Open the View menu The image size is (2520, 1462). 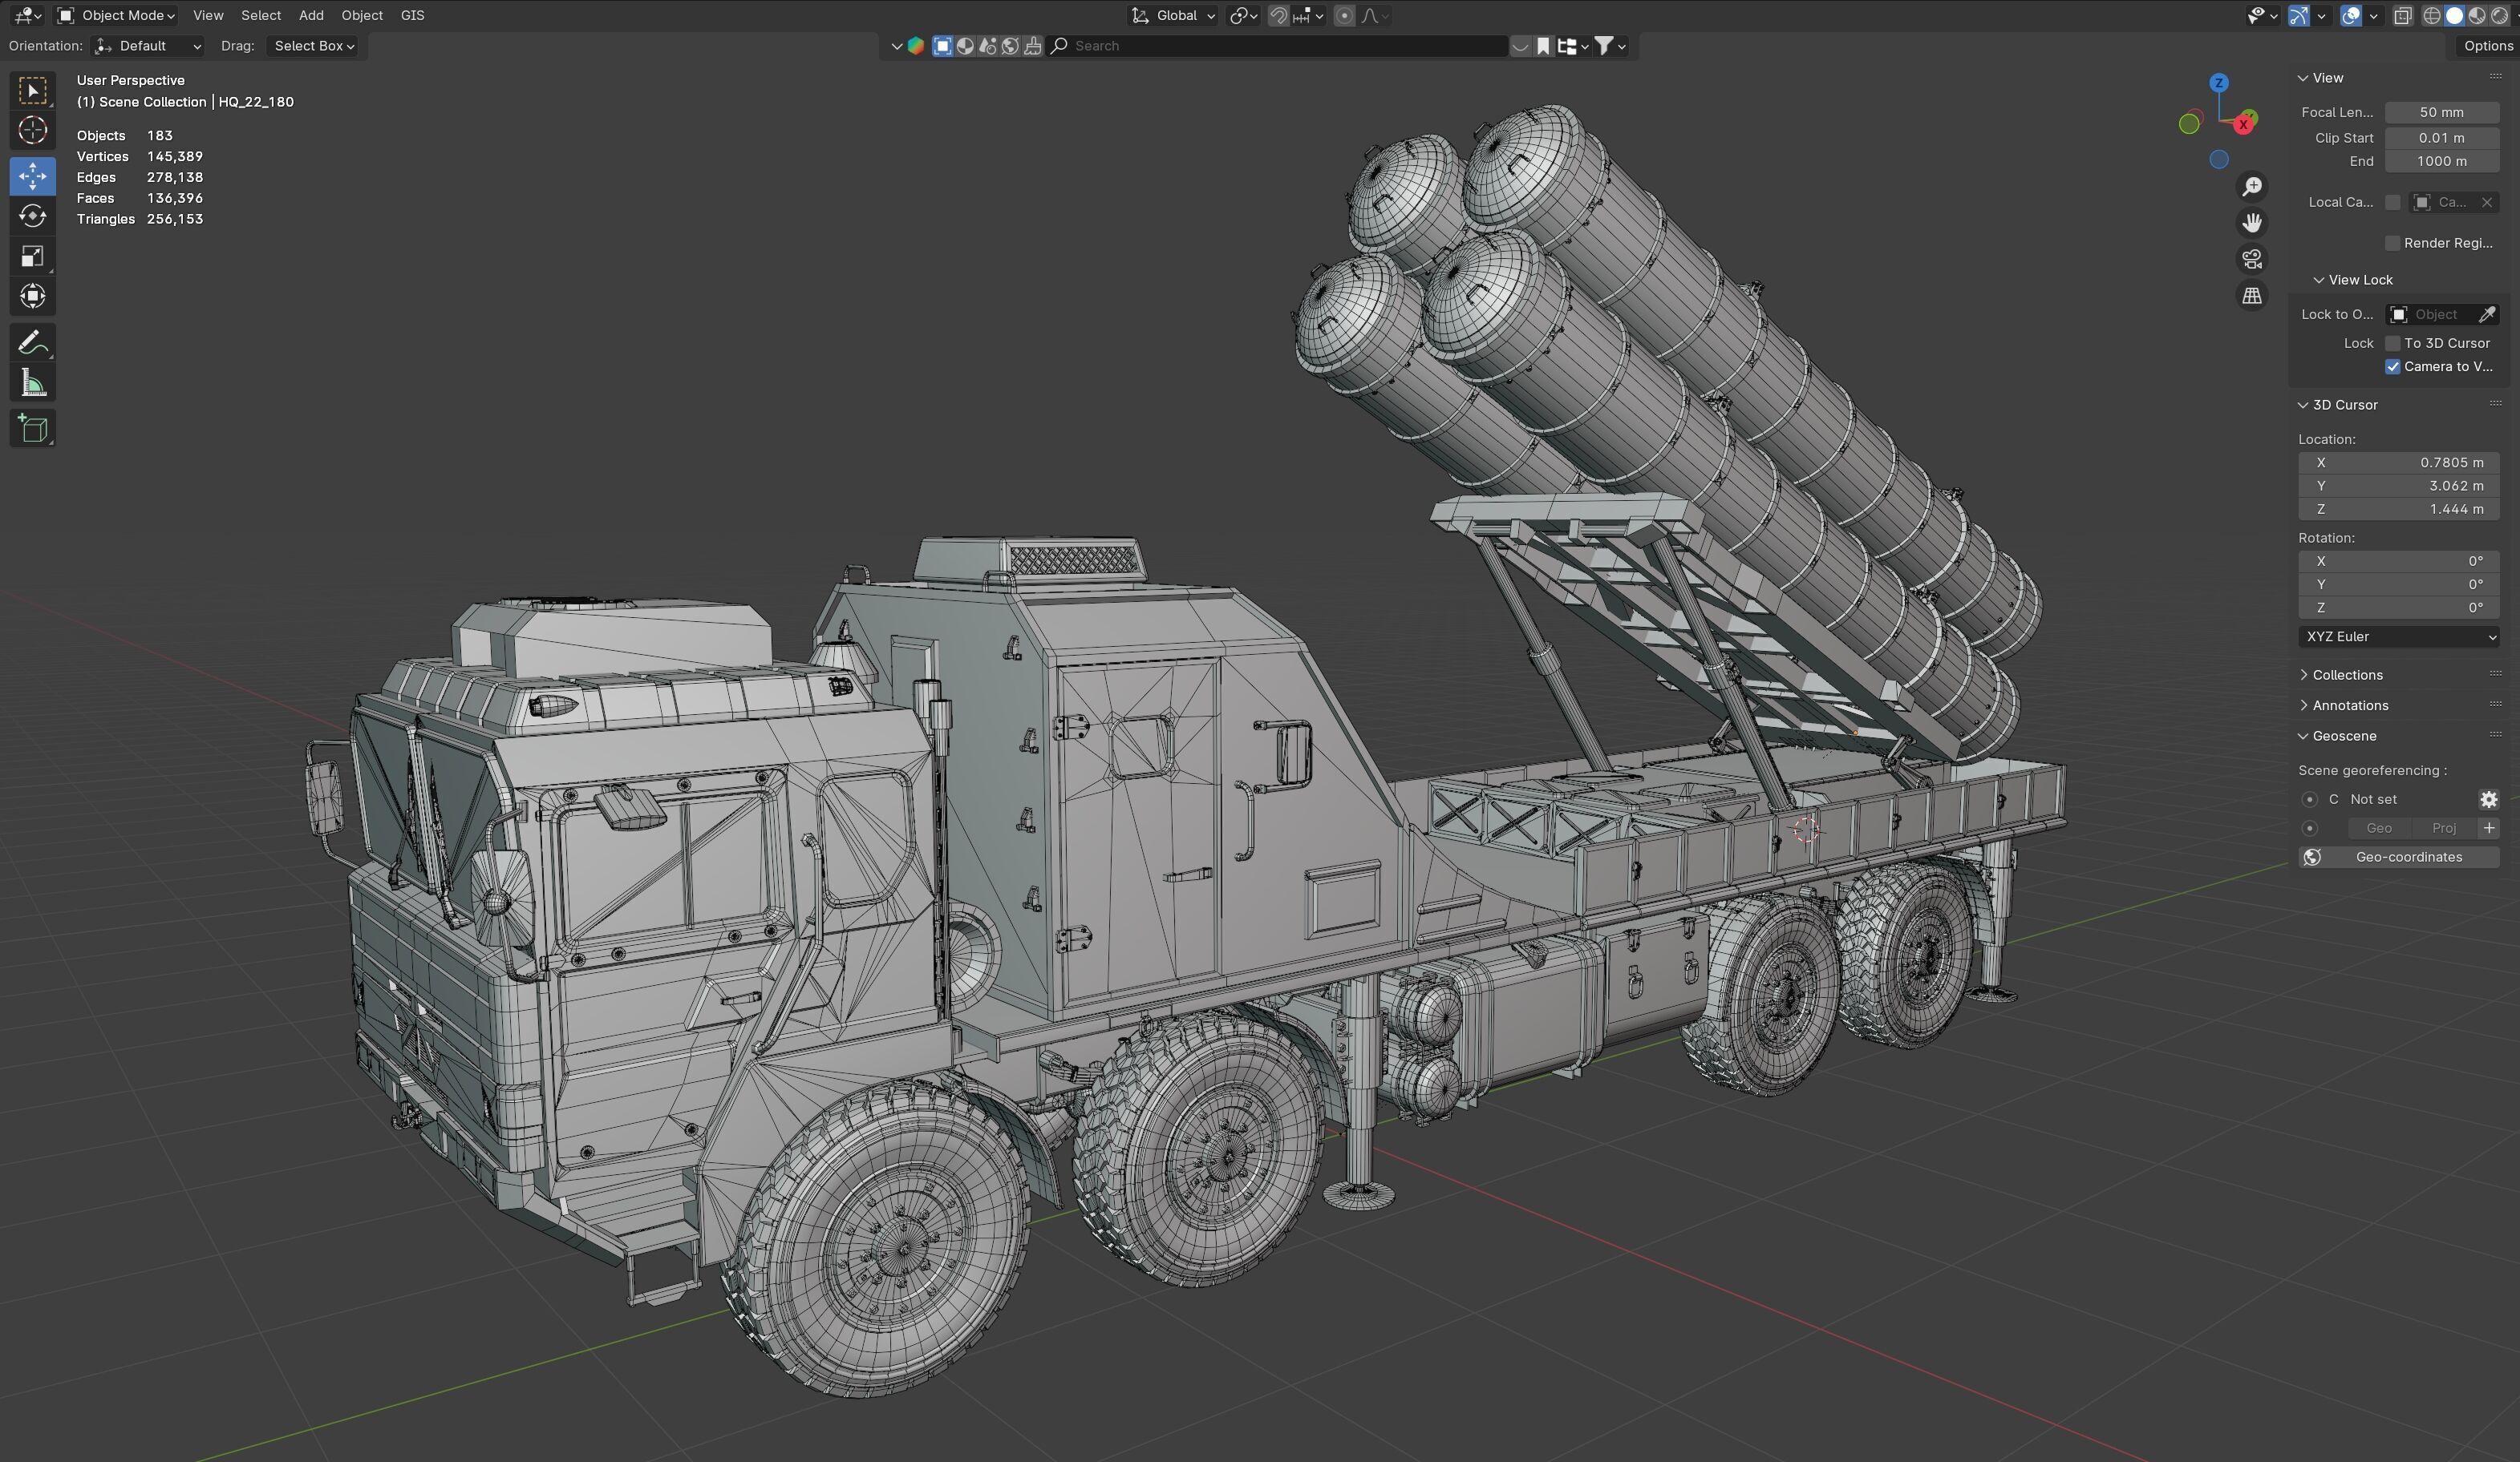208,15
